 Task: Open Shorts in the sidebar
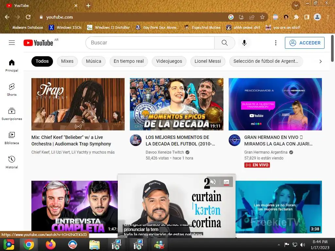tap(12, 90)
